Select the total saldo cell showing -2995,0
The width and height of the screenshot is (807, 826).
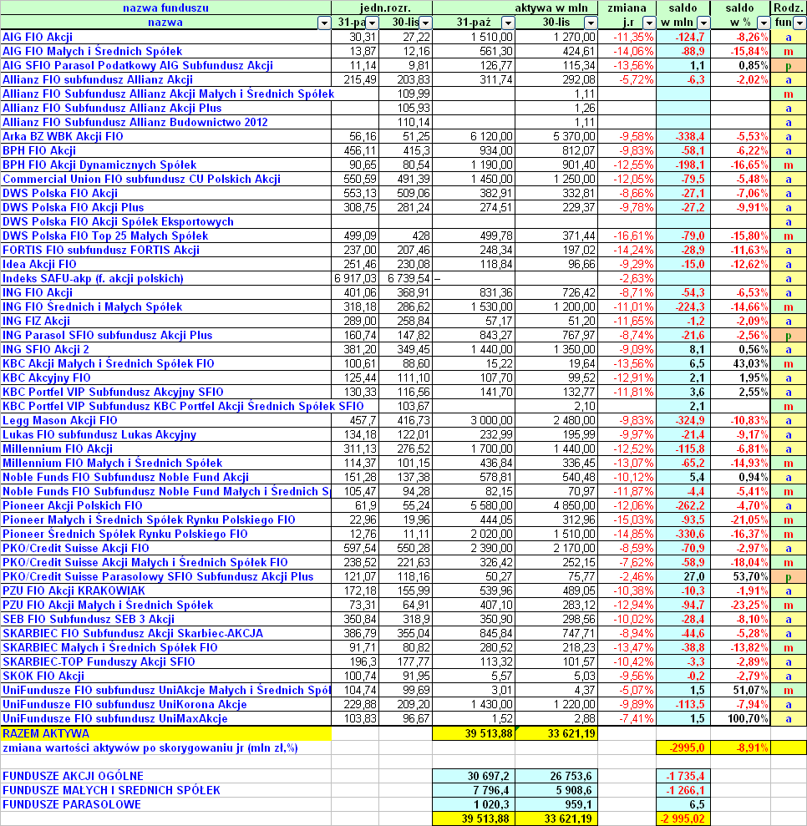[683, 747]
